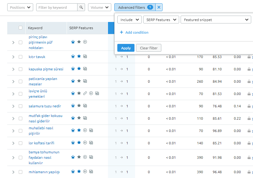Select the video icon next to "muhallebi nasıl pişirilir"
The image size is (253, 178).
tap(85, 130)
